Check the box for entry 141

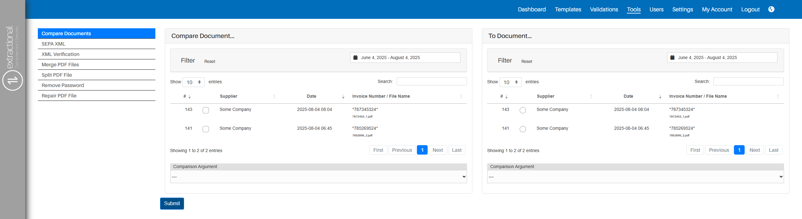tap(206, 129)
